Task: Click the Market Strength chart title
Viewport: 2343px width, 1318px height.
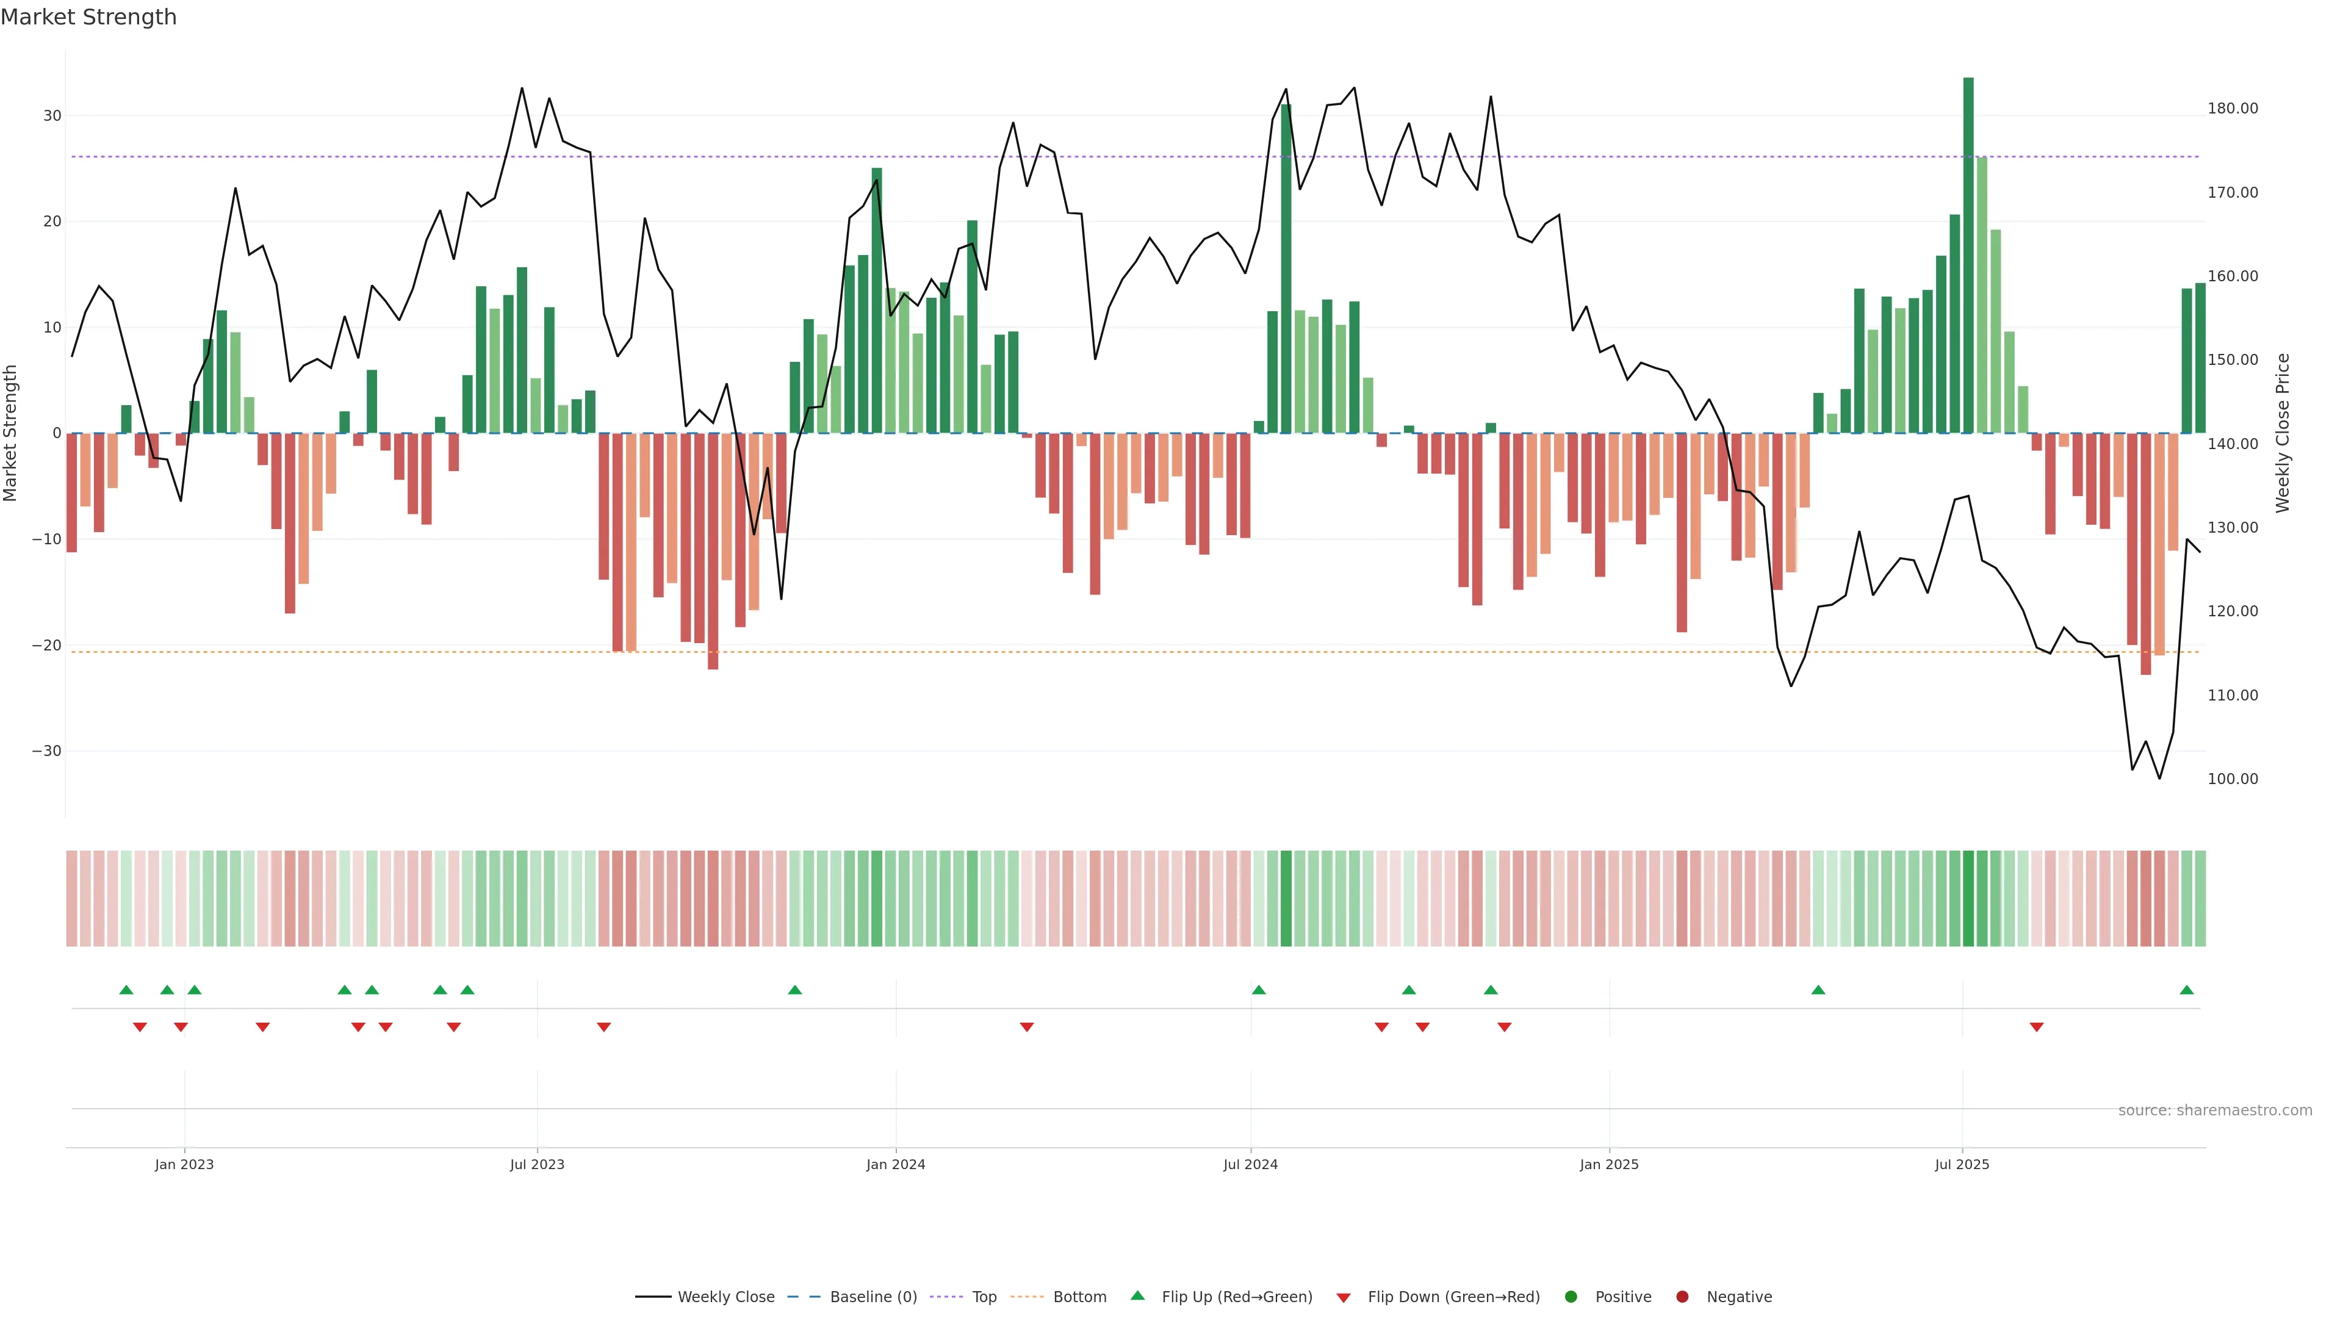Action: click(88, 17)
